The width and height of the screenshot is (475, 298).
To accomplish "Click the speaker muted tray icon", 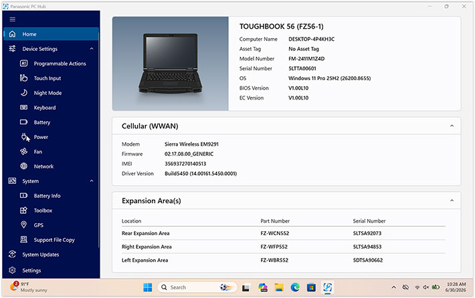I will [426, 287].
